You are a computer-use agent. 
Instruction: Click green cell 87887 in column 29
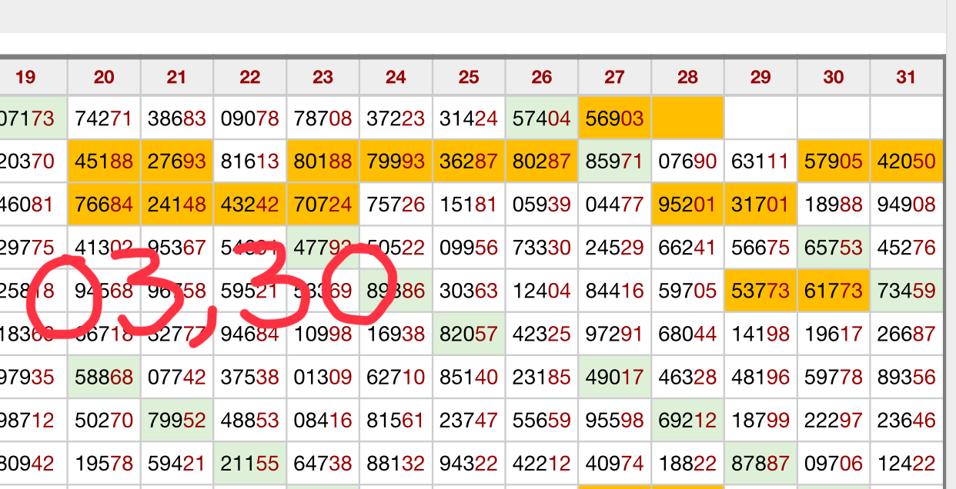pyautogui.click(x=760, y=464)
